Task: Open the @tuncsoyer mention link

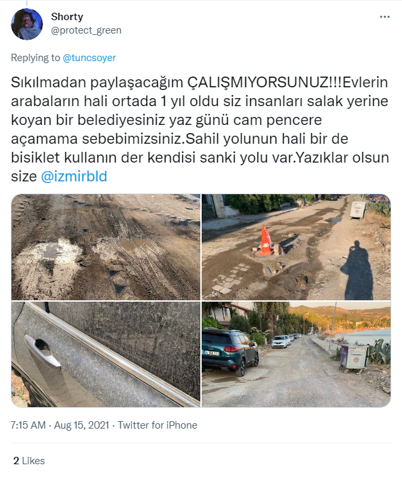Action: 89,58
